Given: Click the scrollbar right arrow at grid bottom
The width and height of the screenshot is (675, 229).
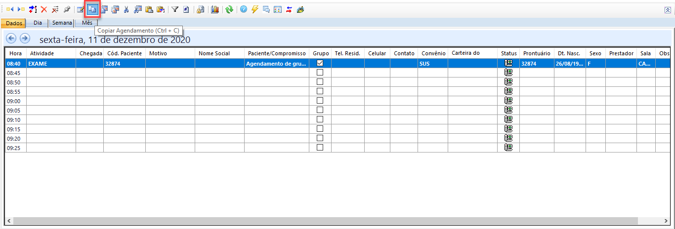Looking at the screenshot, I should [665, 221].
